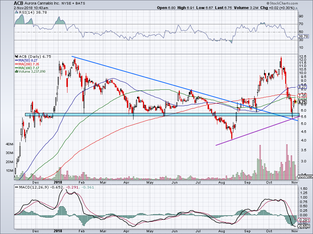Screen dimensions: 313x234
Task: Click the Dec label on upper time axis
Action: [x=35, y=182]
